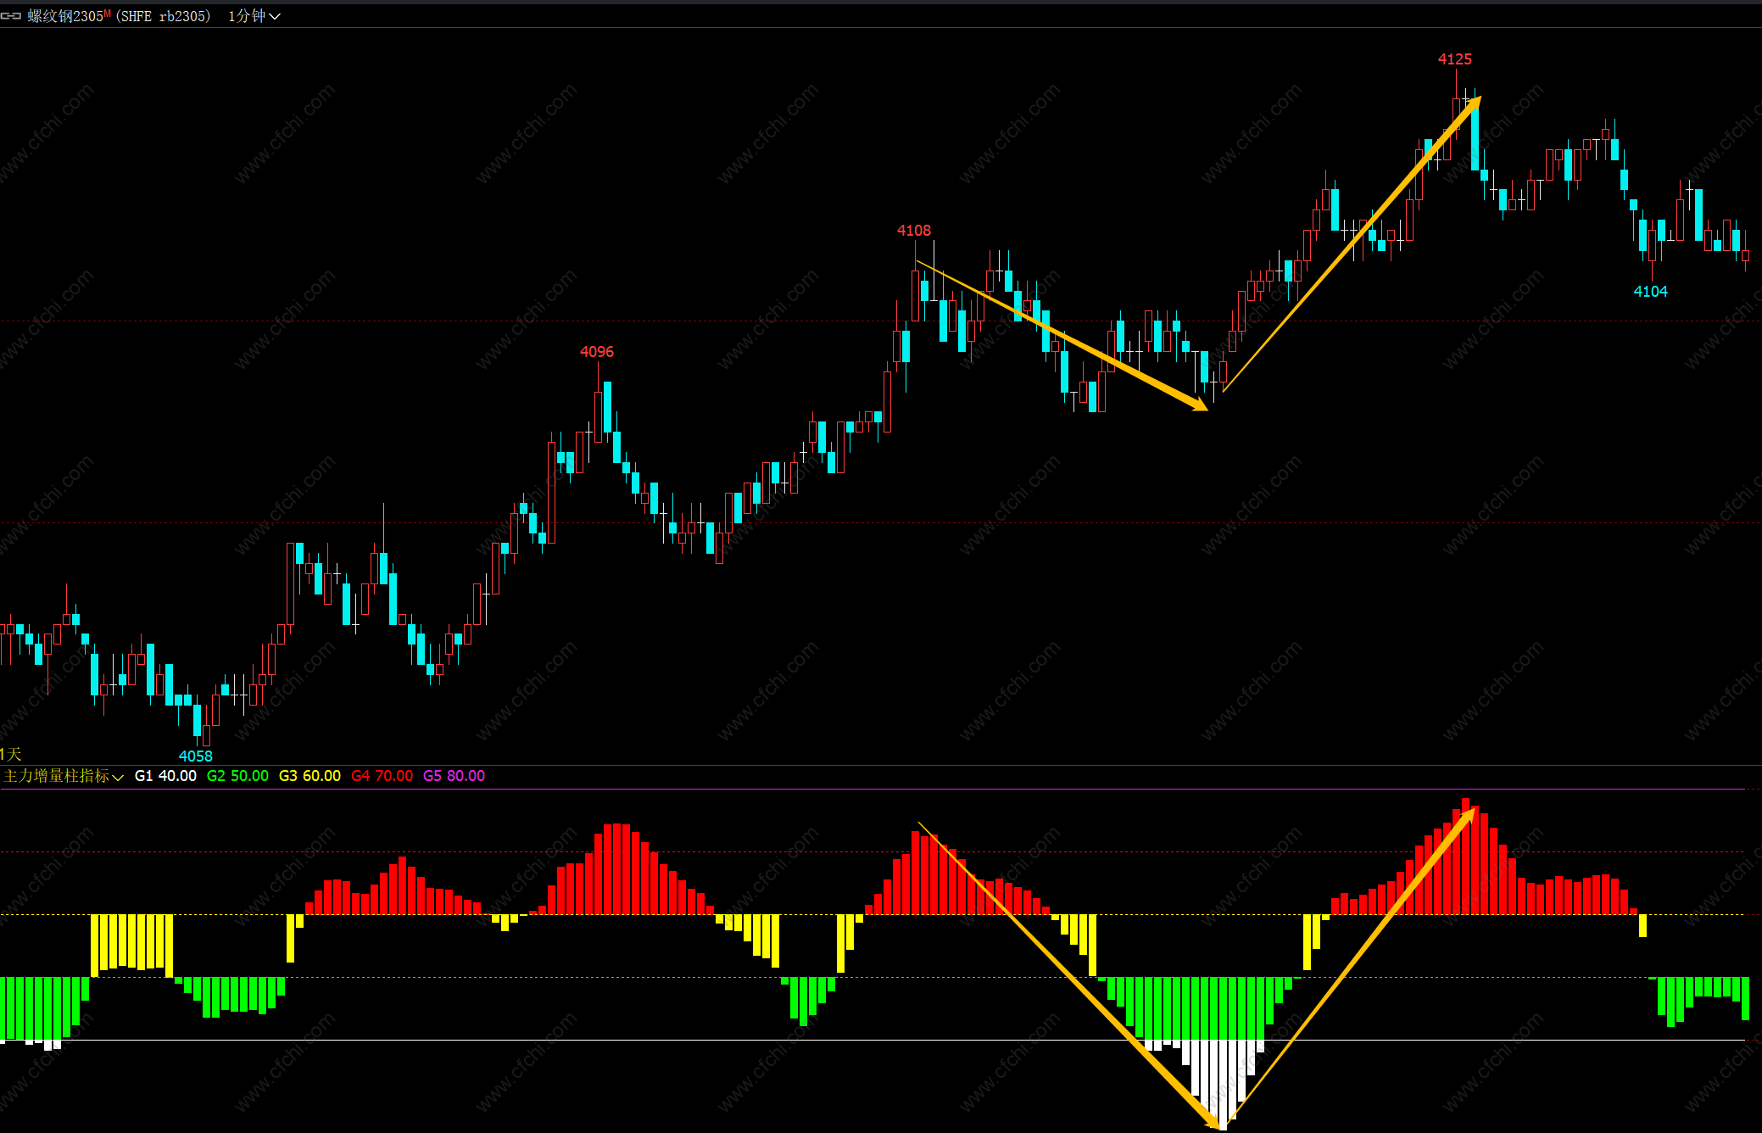Select the red G4 70.00 indicator value
This screenshot has height=1133, width=1762.
[382, 776]
